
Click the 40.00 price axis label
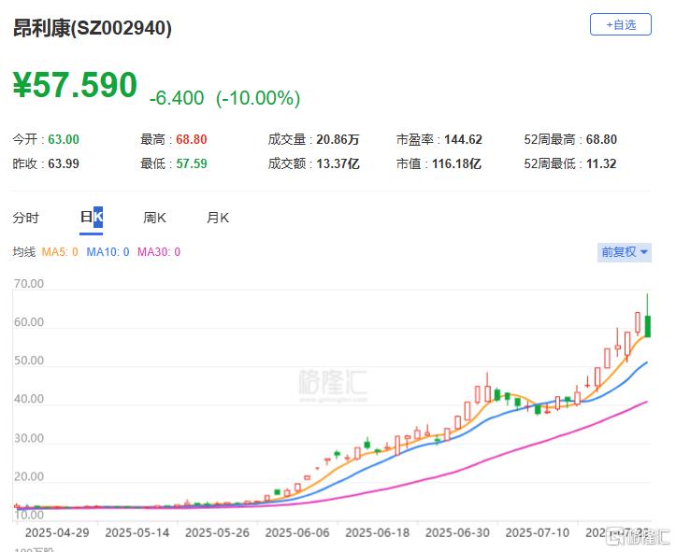coord(29,399)
